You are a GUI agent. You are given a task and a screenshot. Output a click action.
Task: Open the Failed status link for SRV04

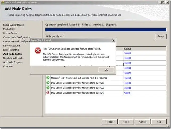(x=127, y=93)
